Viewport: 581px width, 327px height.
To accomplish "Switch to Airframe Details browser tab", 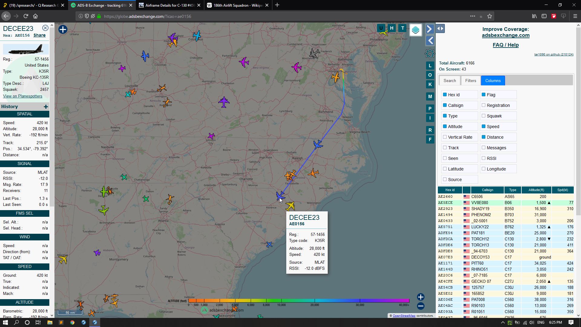I will (169, 5).
